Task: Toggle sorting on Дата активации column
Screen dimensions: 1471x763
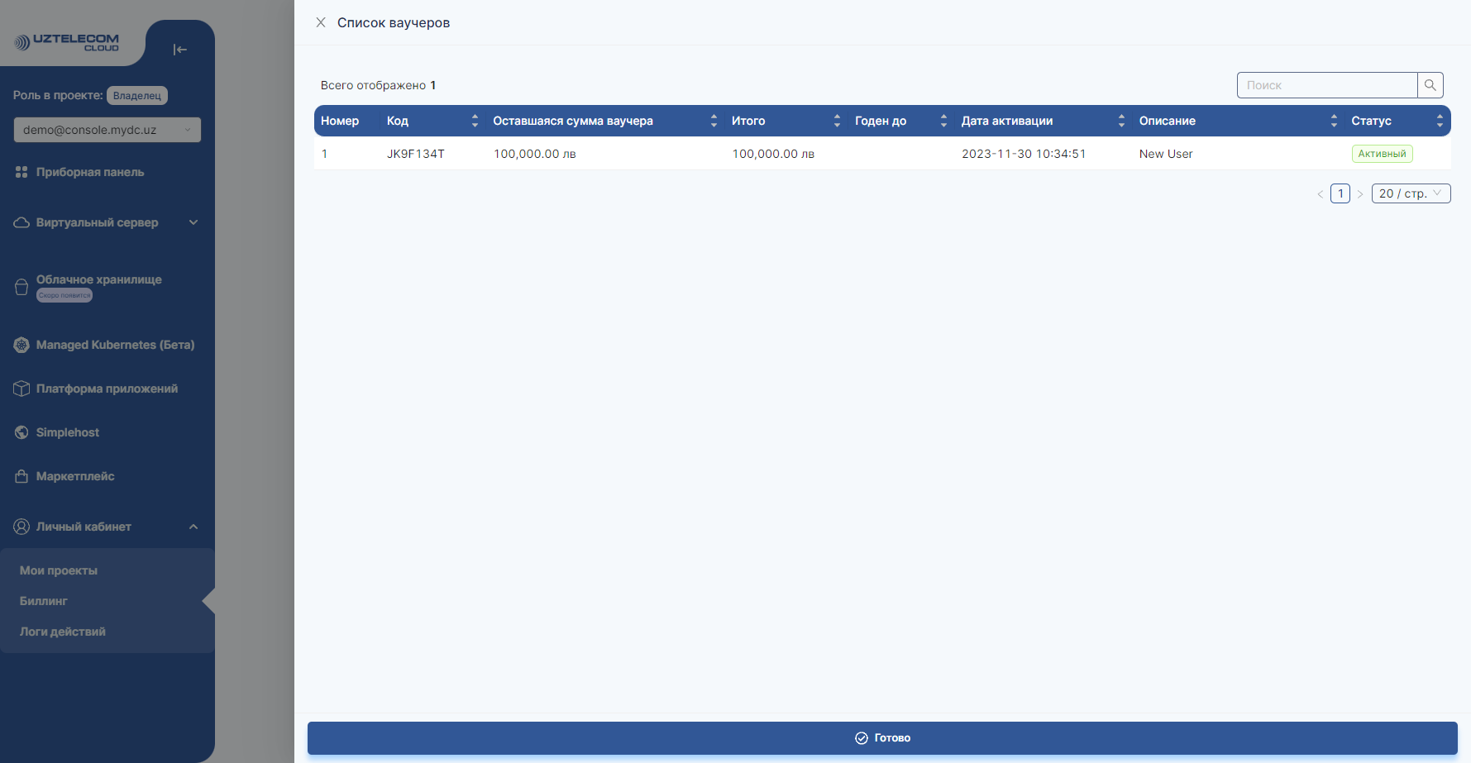Action: tap(1121, 121)
